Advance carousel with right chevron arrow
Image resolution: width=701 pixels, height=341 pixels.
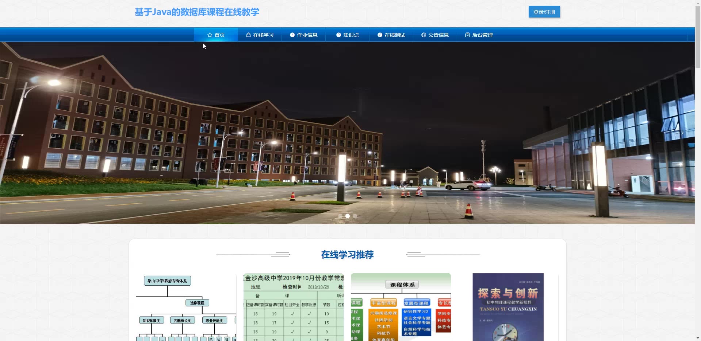(682, 133)
